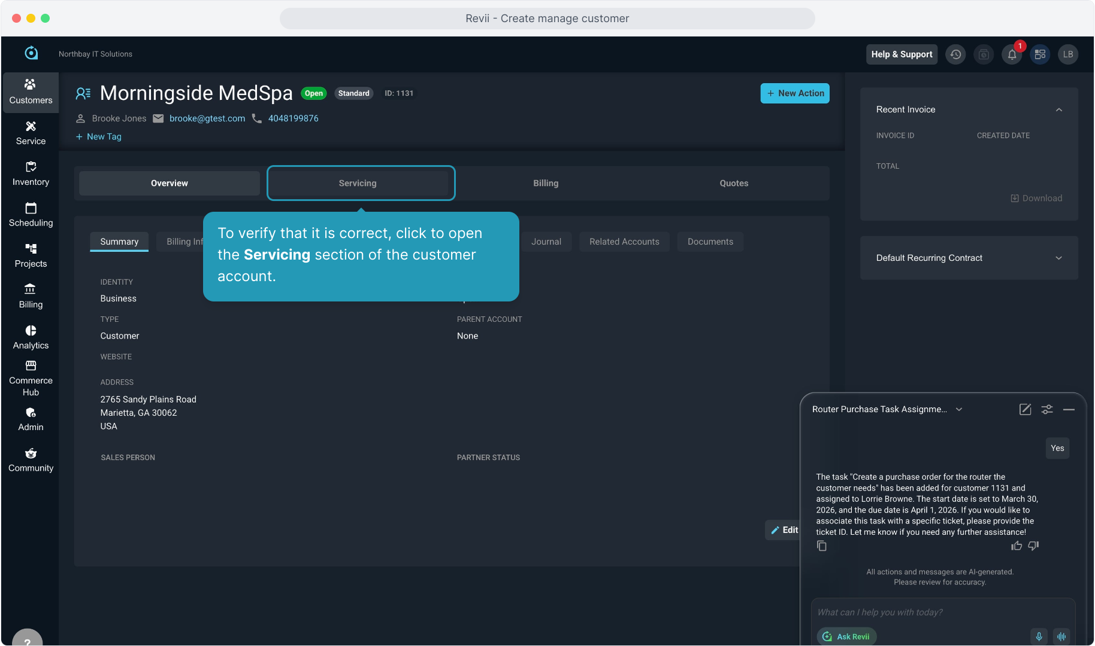
Task: Click the history clock icon in header
Action: [x=955, y=54]
